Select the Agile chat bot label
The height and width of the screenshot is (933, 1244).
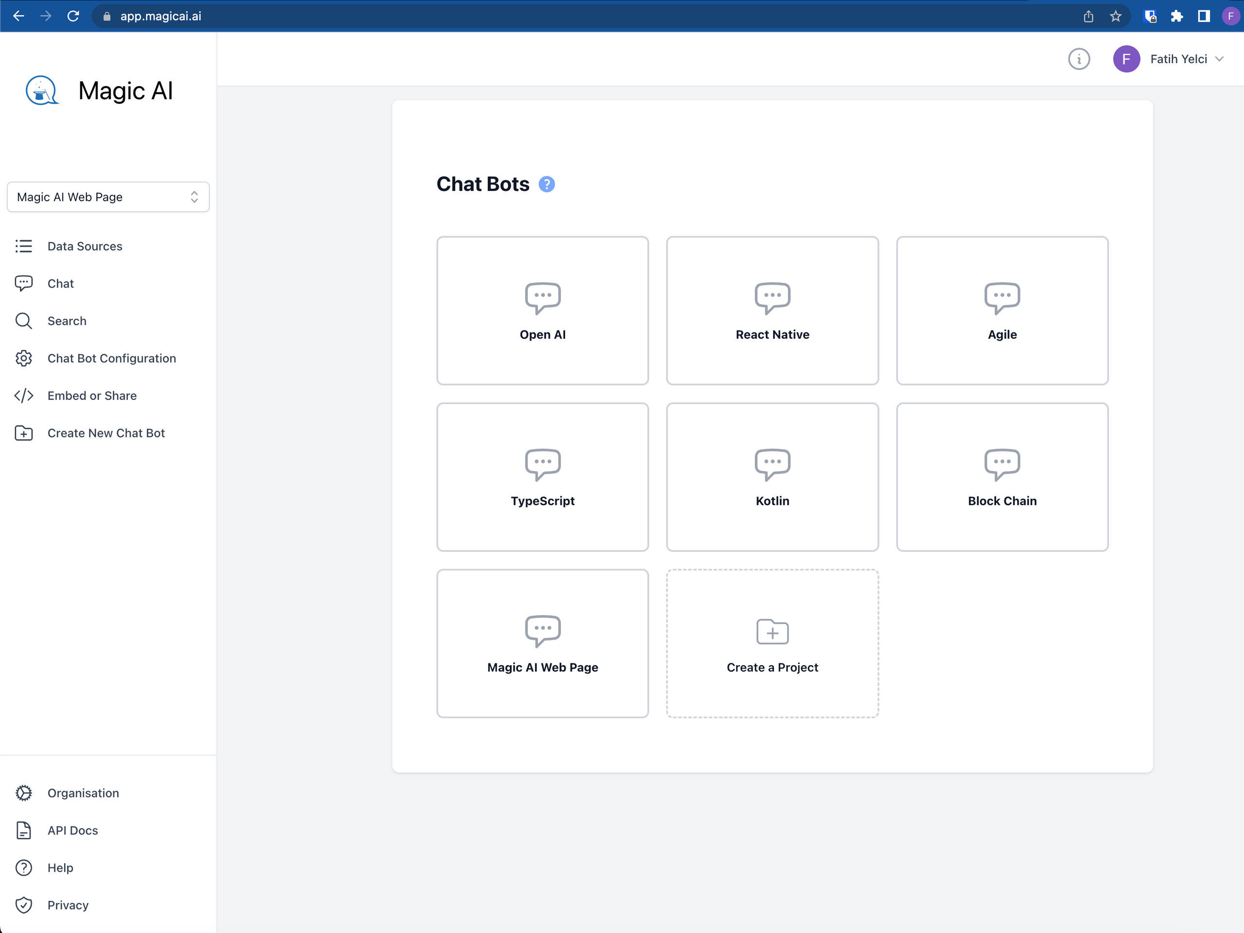point(1002,335)
